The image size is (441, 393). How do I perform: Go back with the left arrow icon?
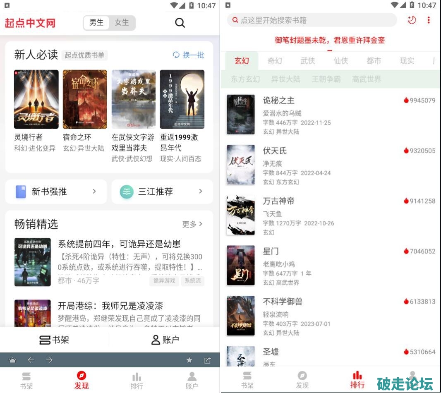point(31,360)
